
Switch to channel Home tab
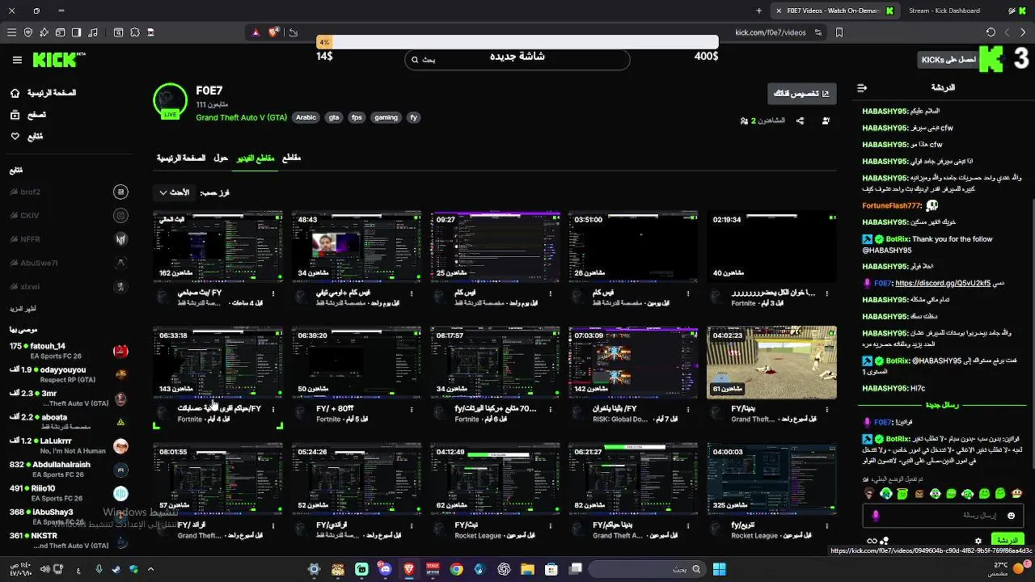[181, 158]
